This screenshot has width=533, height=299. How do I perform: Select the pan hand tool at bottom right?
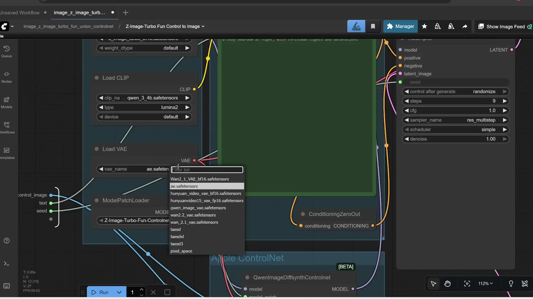pos(448,284)
